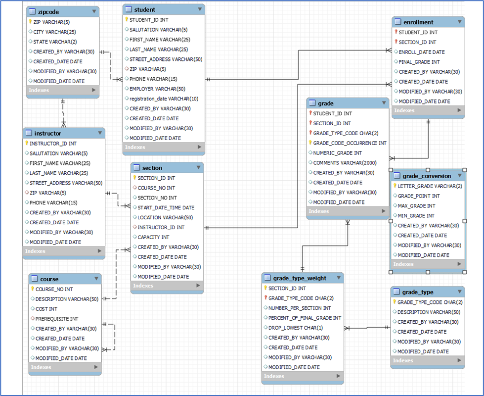
Task: Click the Indexes footer of grade_conversion
Action: (425, 264)
